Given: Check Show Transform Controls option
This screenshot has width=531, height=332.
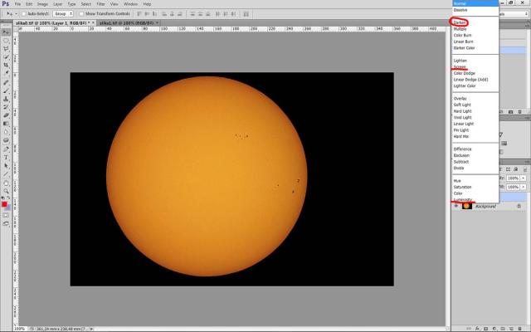Looking at the screenshot, I should [x=83, y=14].
